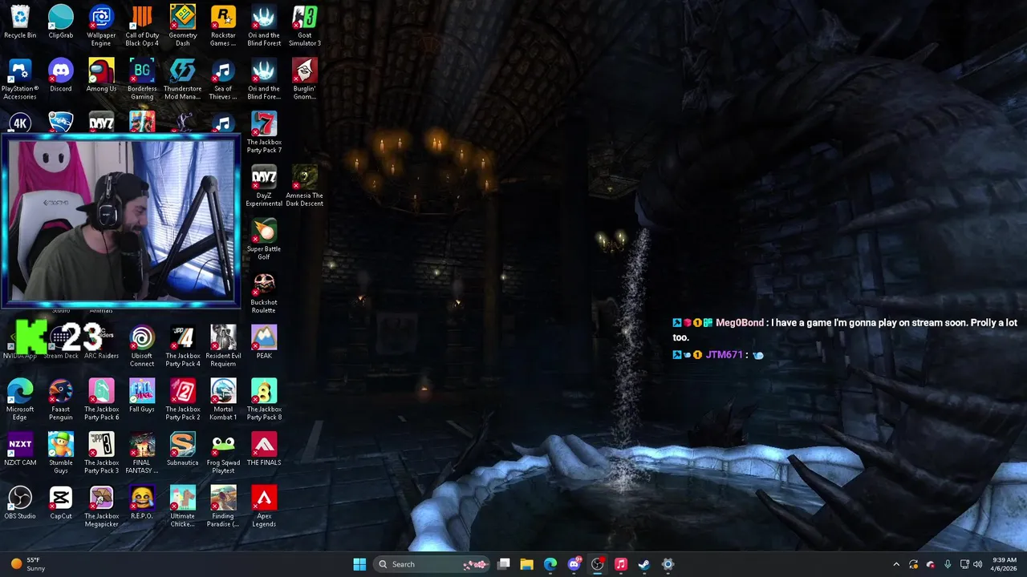This screenshot has height=577, width=1027.
Task: Select The Jackbox Party Pack 6 icon
Action: pos(101,400)
